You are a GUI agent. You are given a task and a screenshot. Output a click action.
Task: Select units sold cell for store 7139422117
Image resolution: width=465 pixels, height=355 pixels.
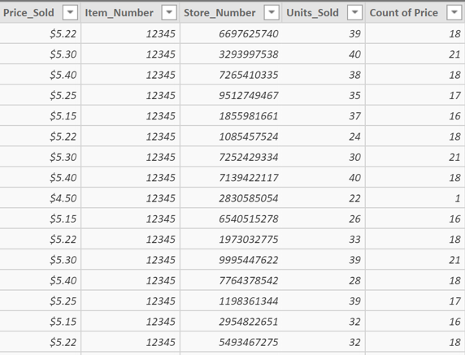click(324, 177)
